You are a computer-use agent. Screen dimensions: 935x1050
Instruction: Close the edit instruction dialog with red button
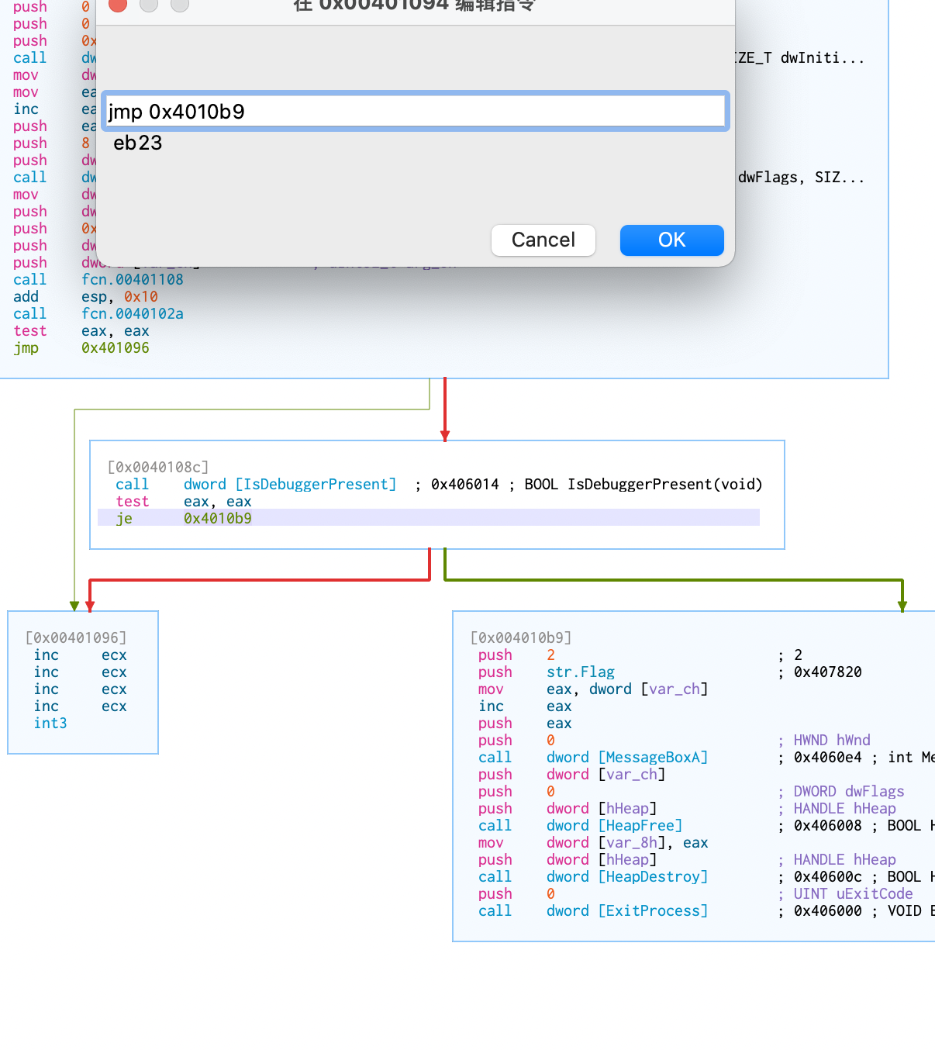[x=118, y=5]
